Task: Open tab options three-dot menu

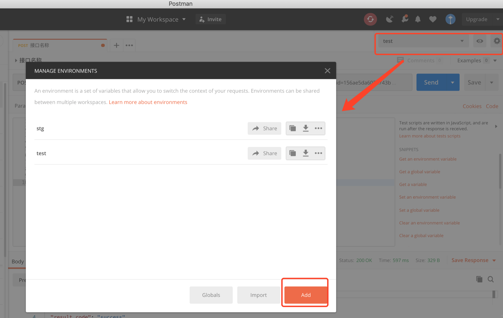Action: [x=129, y=45]
